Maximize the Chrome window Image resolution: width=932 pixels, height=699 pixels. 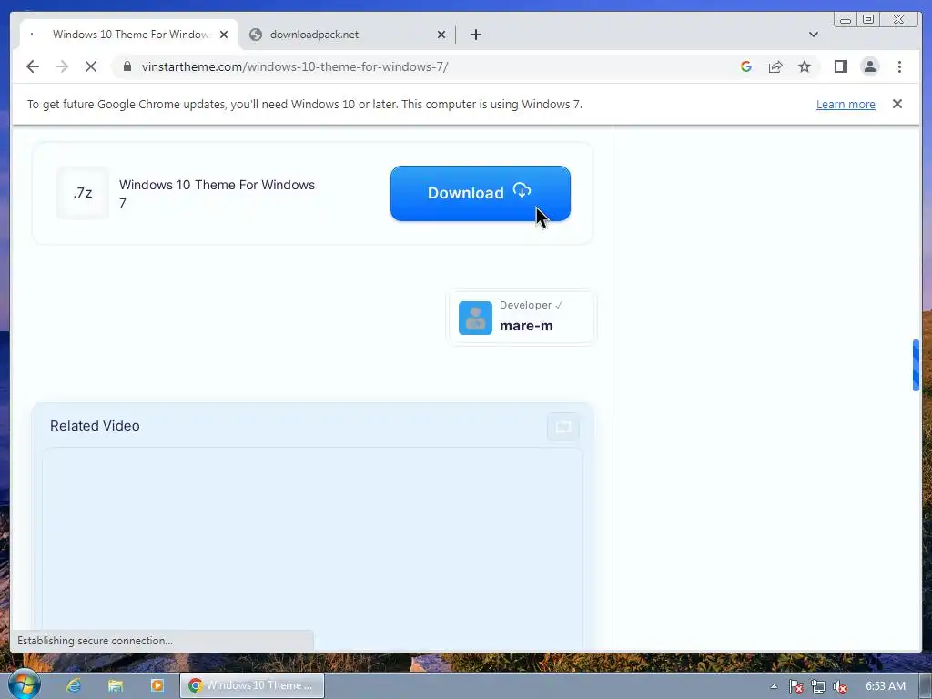(867, 20)
